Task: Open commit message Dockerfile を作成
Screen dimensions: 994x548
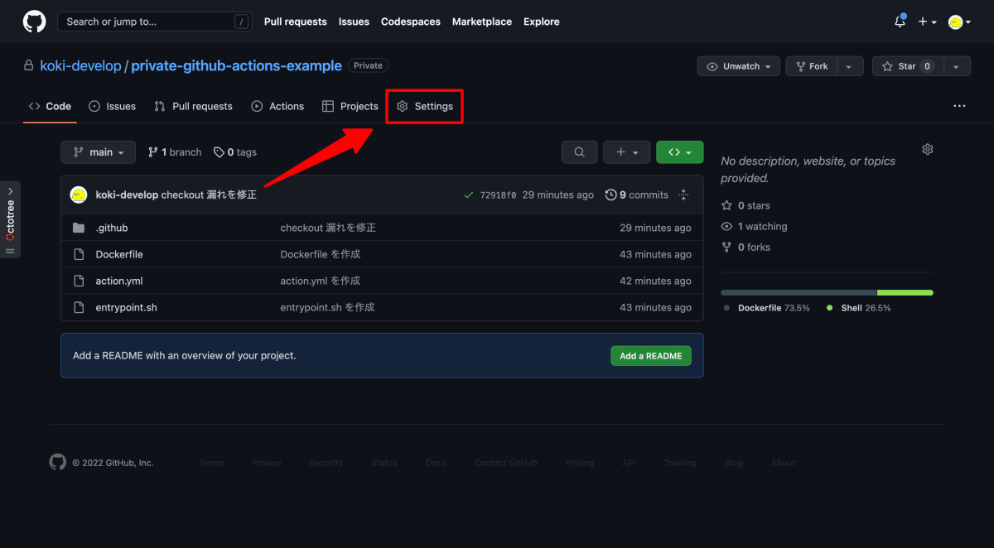Action: click(321, 254)
